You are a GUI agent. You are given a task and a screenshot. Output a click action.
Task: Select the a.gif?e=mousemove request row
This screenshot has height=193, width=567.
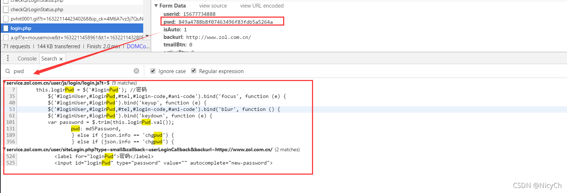coord(72,37)
